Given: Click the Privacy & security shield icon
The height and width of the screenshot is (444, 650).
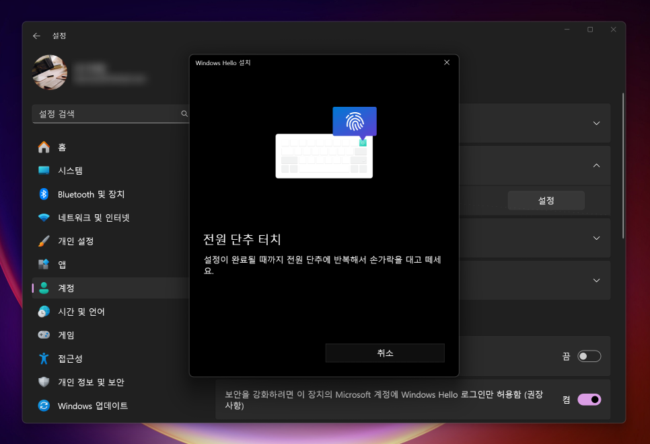Looking at the screenshot, I should (x=44, y=382).
